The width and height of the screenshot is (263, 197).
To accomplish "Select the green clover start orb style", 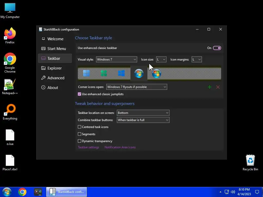I will [x=104, y=73].
